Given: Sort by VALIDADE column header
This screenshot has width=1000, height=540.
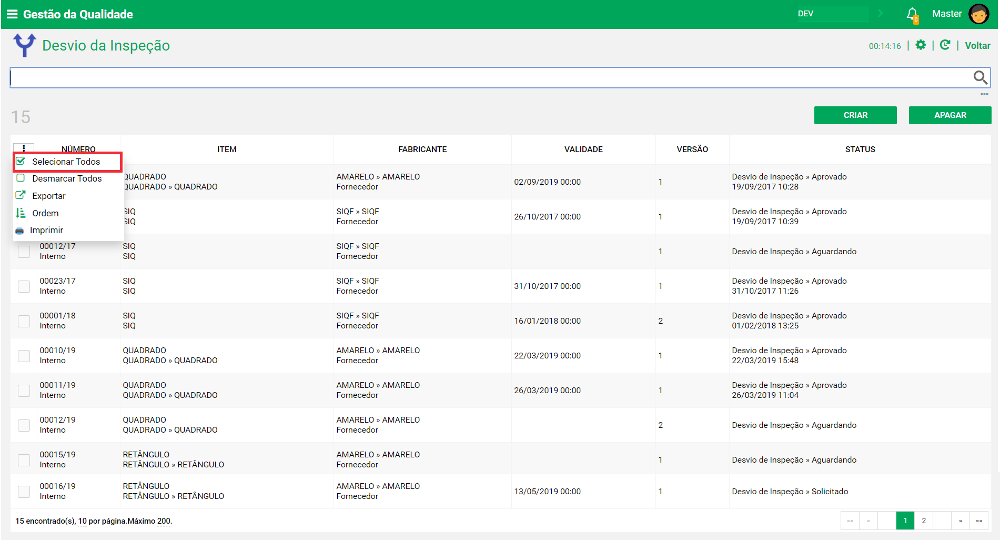Looking at the screenshot, I should [x=583, y=149].
